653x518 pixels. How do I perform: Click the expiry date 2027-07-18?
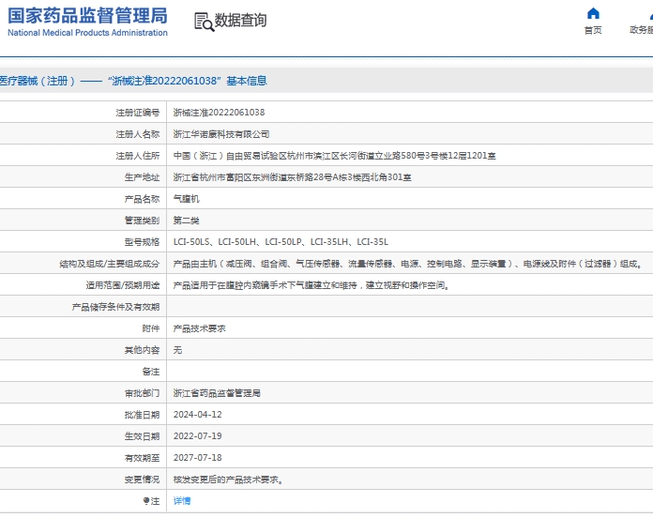pyautogui.click(x=197, y=458)
